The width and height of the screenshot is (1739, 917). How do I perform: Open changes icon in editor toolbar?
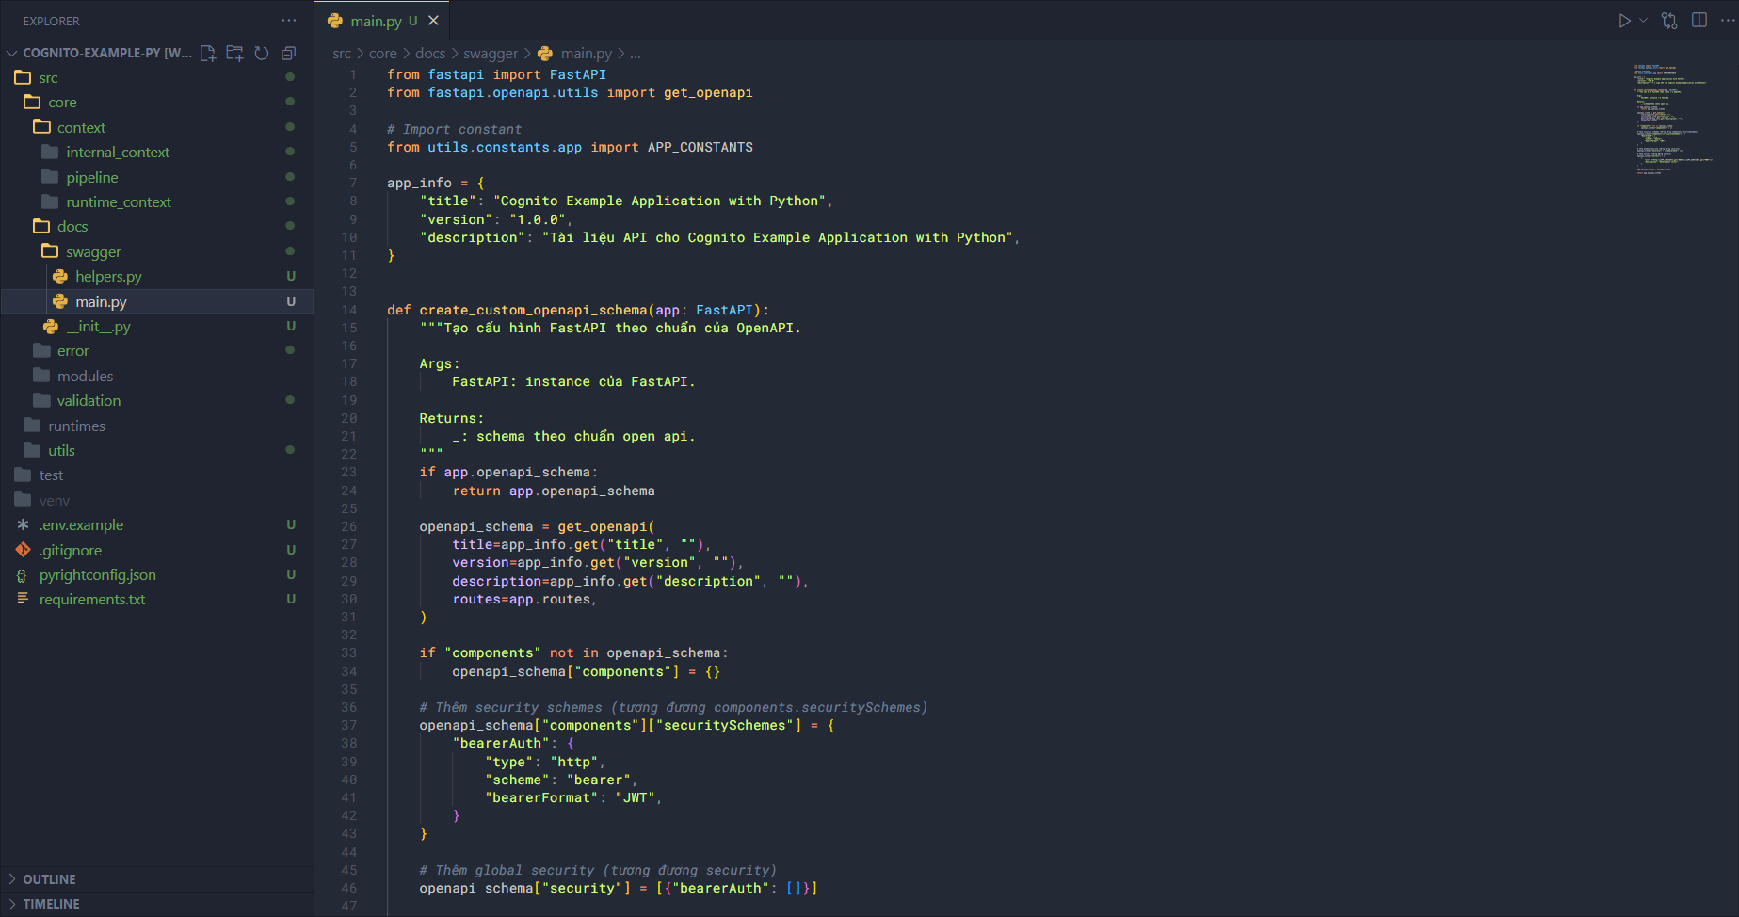coord(1669,21)
